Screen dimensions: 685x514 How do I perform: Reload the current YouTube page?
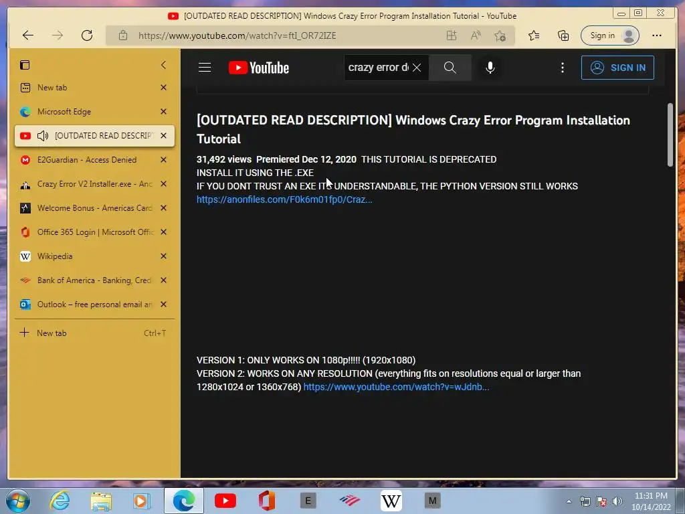pyautogui.click(x=87, y=35)
